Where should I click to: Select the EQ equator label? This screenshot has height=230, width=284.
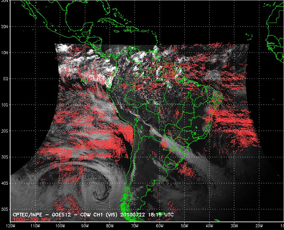(6, 79)
